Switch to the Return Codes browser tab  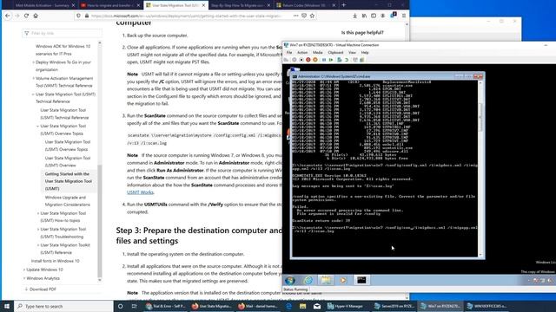305,5
